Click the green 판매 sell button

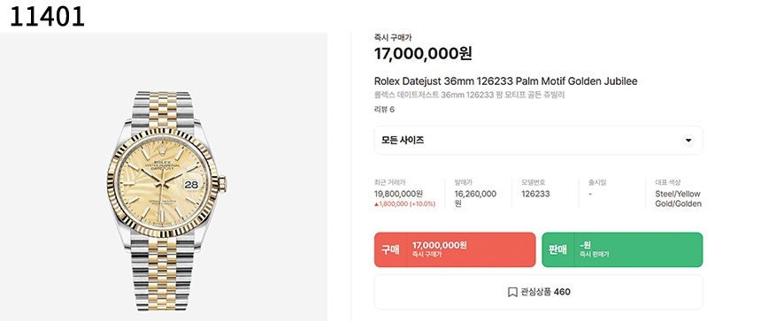click(x=622, y=249)
